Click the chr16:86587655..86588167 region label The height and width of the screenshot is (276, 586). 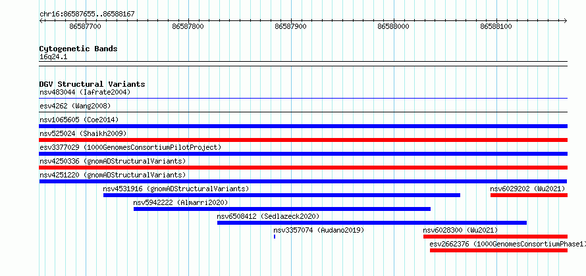(87, 14)
